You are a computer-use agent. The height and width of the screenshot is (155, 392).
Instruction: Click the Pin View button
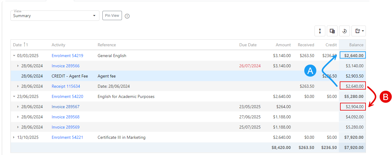pyautogui.click(x=112, y=16)
